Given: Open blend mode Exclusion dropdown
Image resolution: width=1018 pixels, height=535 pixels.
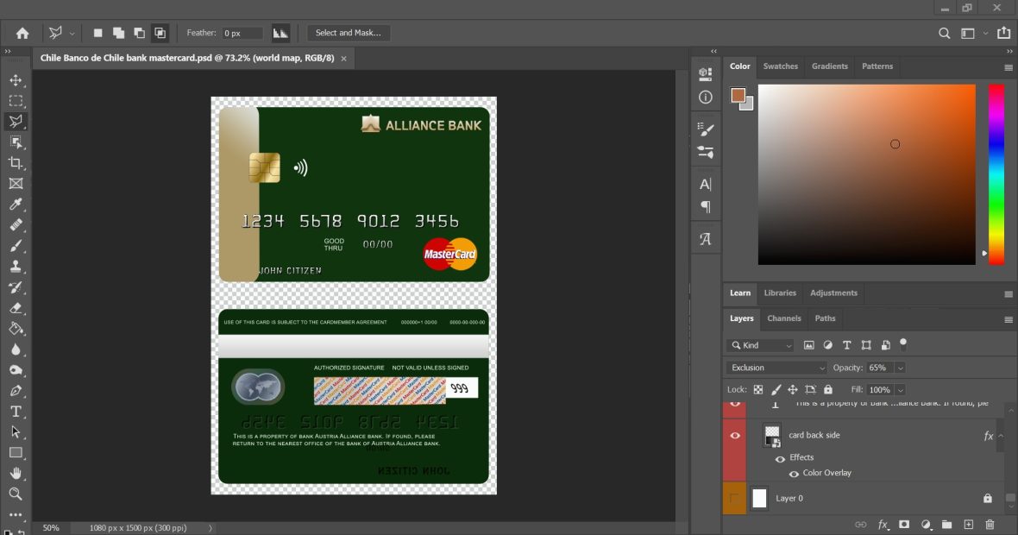Looking at the screenshot, I should (x=776, y=368).
